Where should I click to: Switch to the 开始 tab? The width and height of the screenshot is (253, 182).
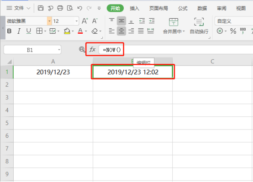tap(115, 8)
